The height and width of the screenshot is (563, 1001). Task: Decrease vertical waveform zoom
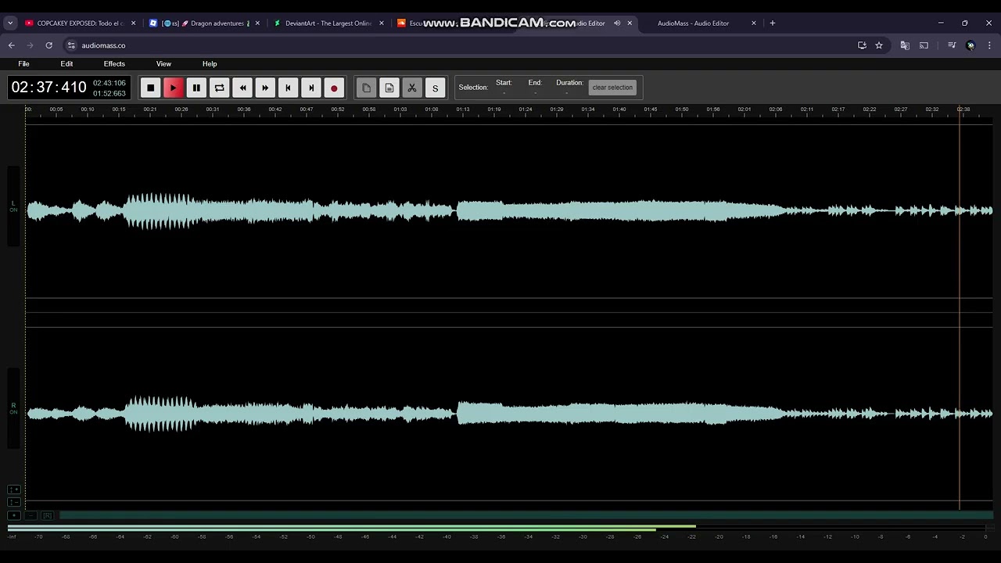[x=13, y=501]
